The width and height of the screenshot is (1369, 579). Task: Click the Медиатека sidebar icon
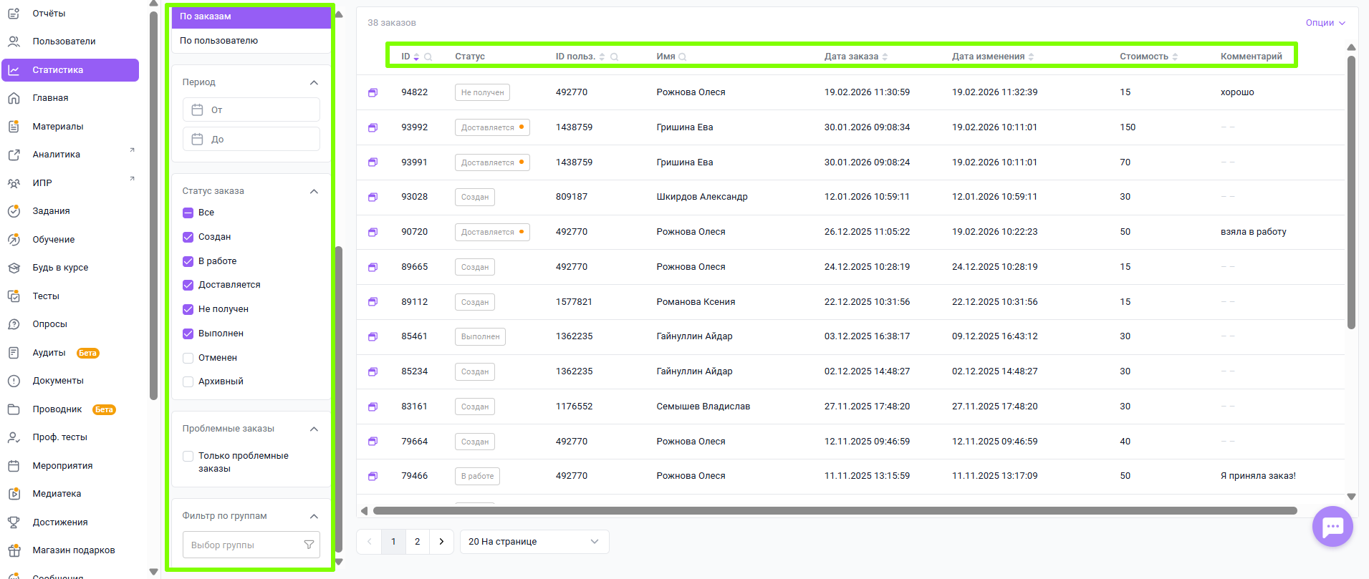click(14, 494)
